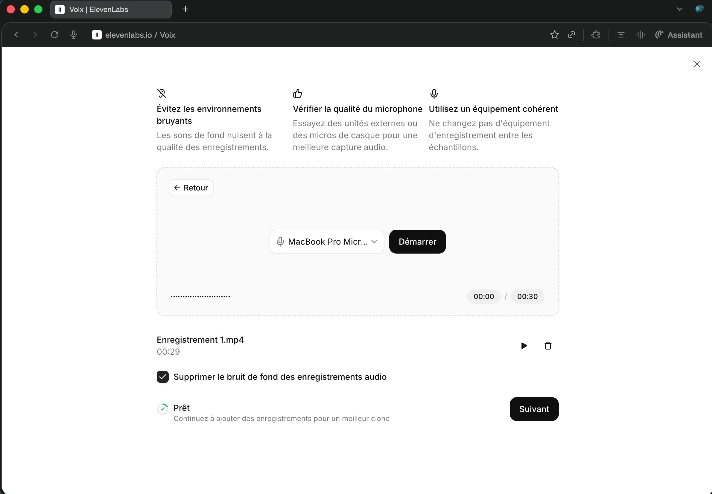Open the Assistant panel
Viewport: 712px width, 494px height.
[678, 35]
